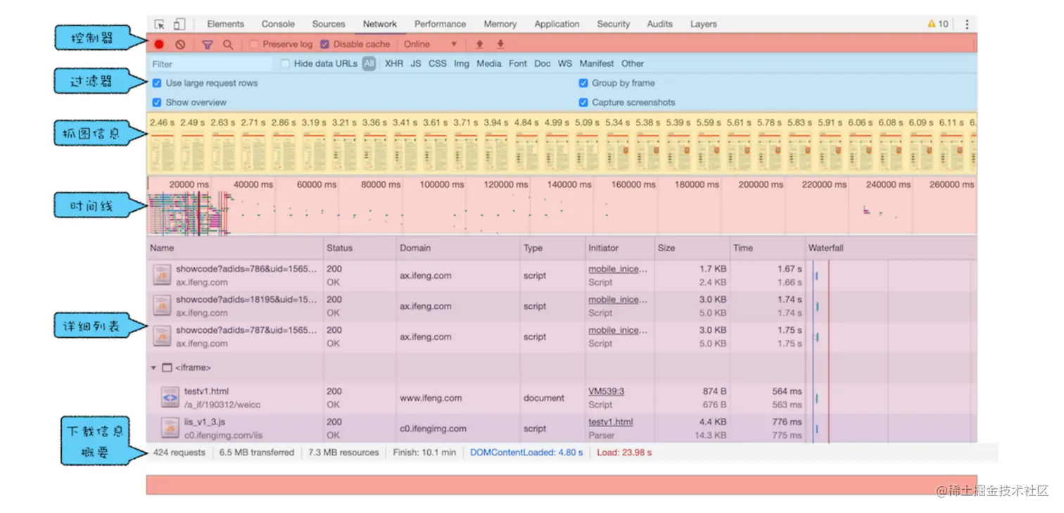Screen dimensions: 1064x513
Task: Open the search magnifier icon
Action: click(228, 44)
